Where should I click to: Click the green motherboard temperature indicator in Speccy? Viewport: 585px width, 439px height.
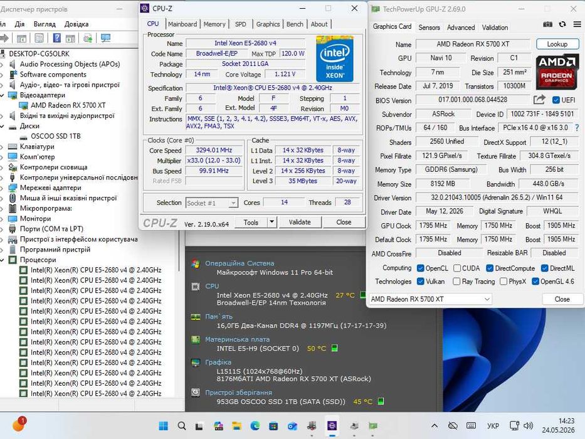coord(335,348)
